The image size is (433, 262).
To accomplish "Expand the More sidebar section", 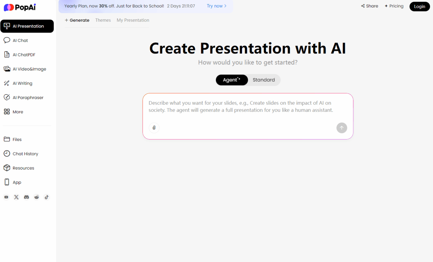I will [x=18, y=112].
